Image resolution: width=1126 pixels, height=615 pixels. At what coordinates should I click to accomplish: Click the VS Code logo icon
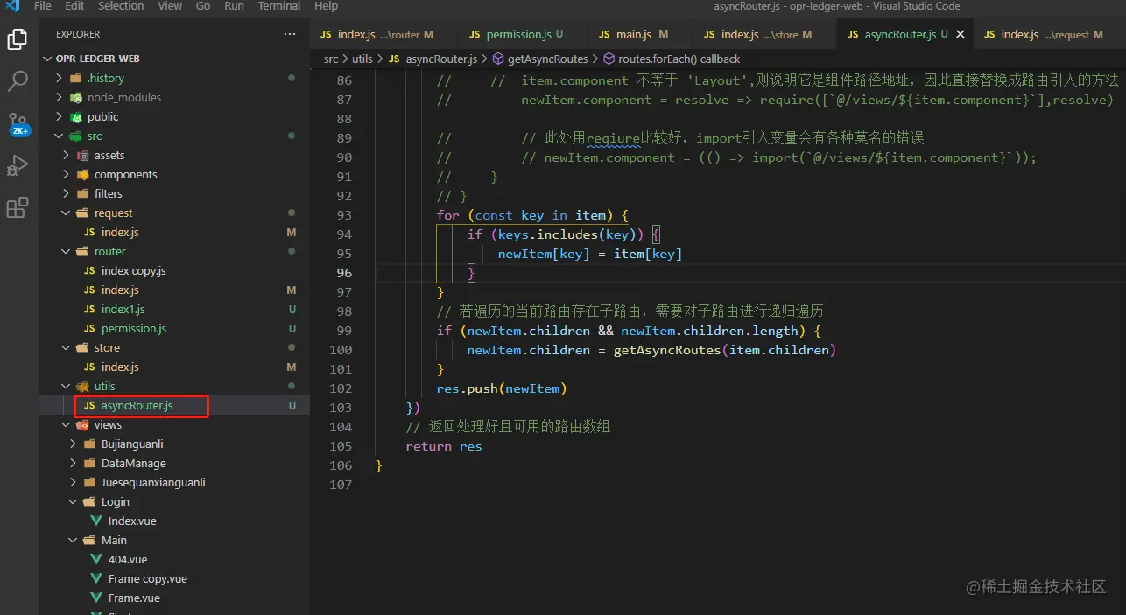(12, 6)
